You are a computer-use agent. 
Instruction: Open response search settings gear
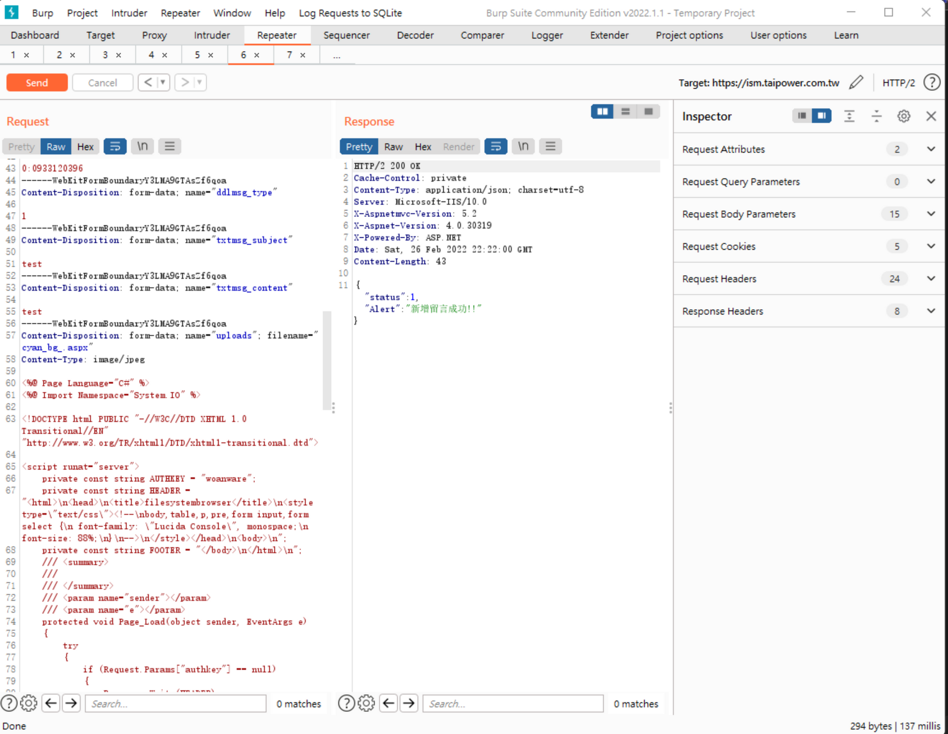tap(366, 703)
